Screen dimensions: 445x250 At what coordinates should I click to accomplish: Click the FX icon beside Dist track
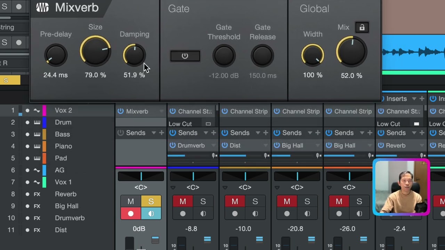coord(37,230)
